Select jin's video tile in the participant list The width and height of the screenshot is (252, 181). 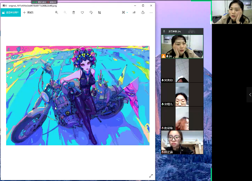click(x=182, y=46)
